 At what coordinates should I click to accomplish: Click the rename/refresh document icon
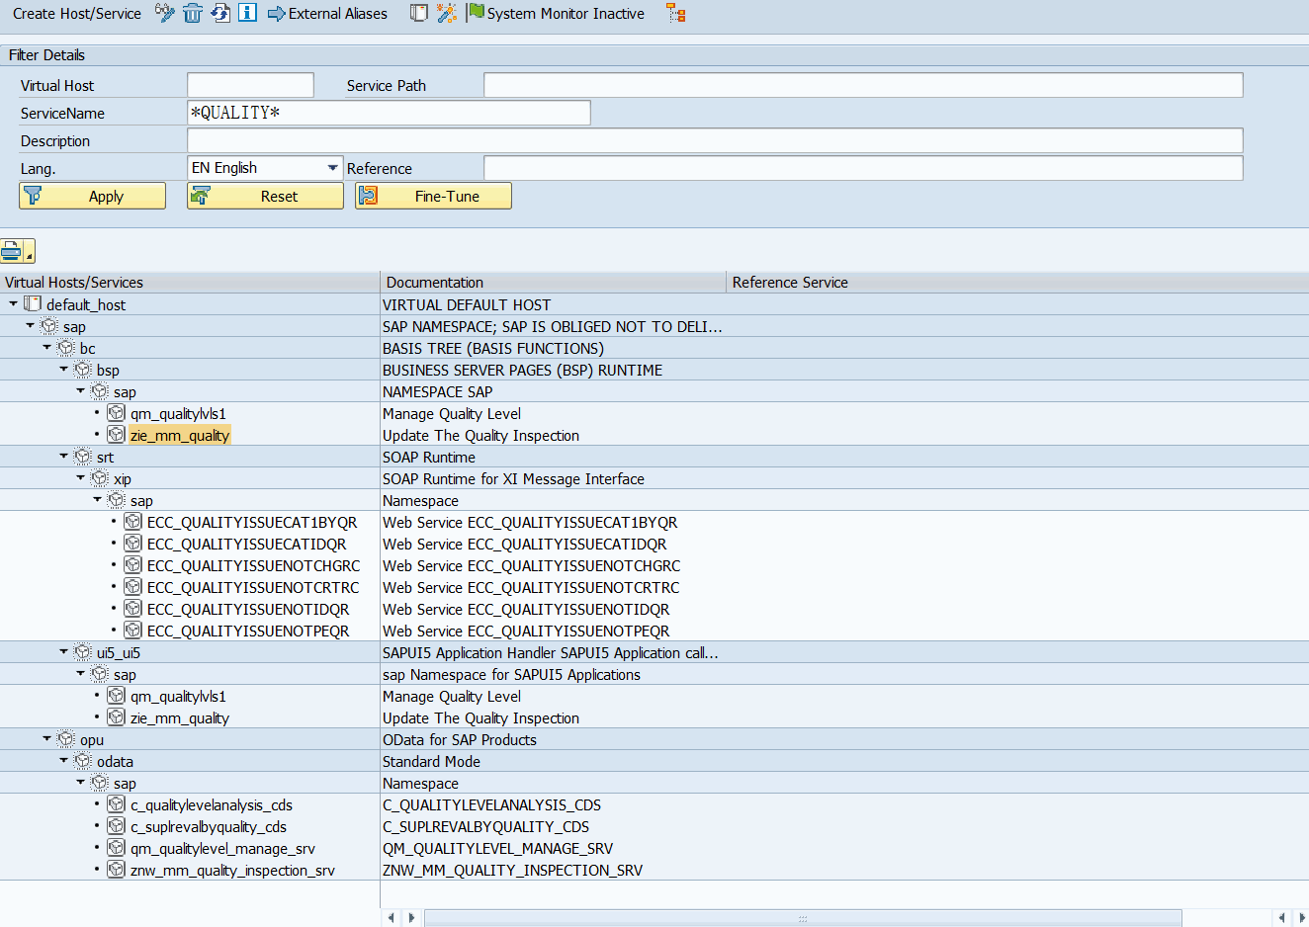(x=220, y=13)
